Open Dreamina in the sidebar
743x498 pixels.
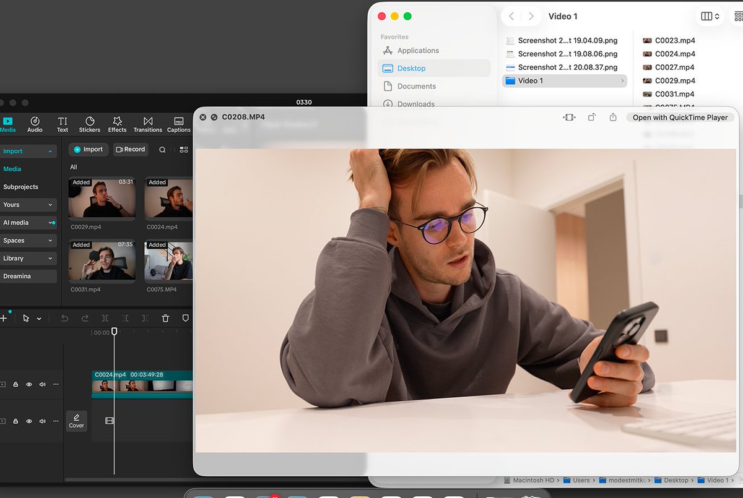click(x=28, y=277)
